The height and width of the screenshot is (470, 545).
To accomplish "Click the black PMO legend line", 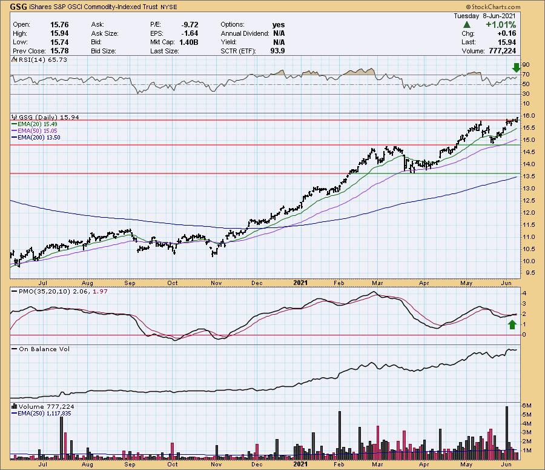I will coord(15,291).
